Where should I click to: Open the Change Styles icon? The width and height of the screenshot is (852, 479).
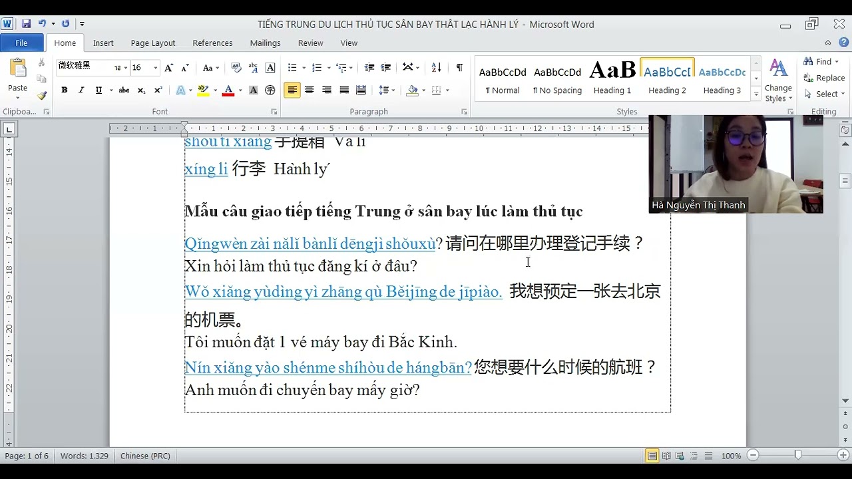pos(778,80)
